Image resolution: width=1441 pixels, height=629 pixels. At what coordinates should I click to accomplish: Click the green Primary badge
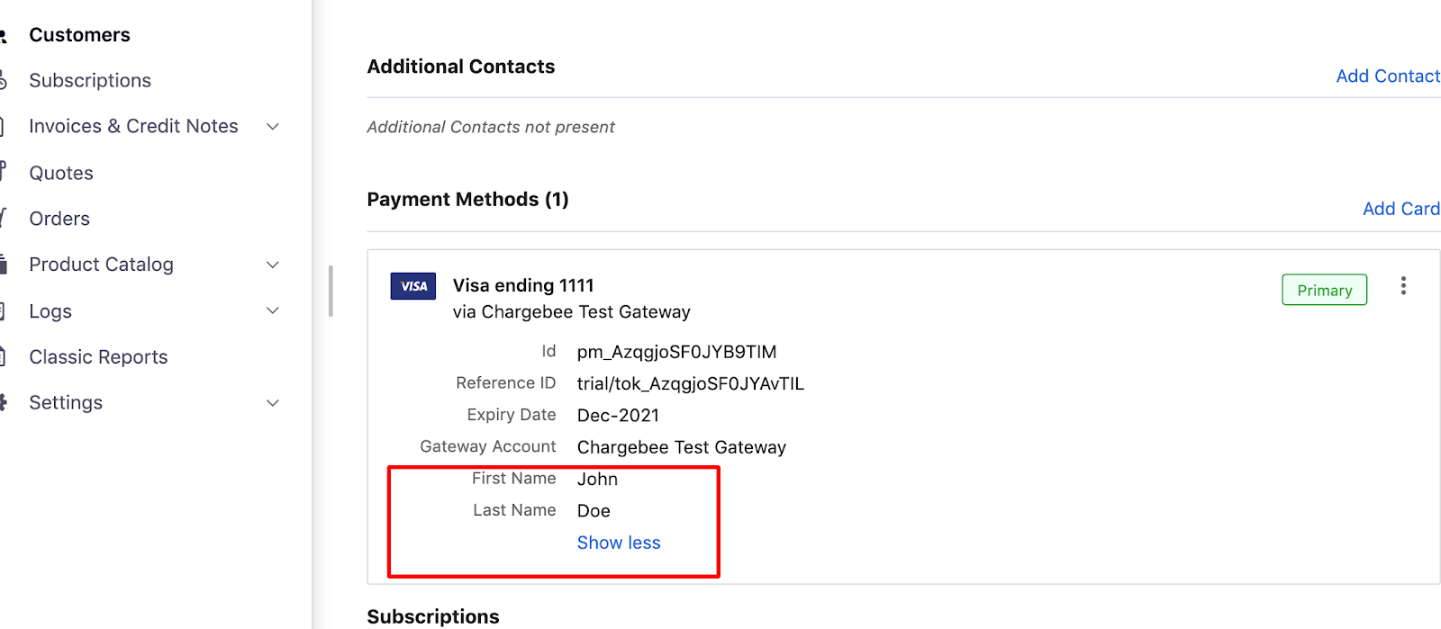(1324, 290)
